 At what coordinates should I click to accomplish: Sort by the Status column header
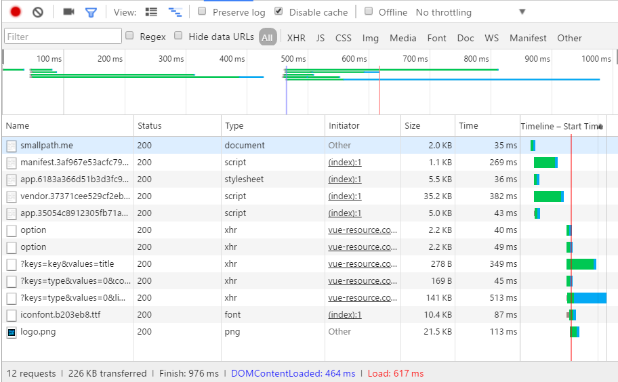[x=178, y=125]
